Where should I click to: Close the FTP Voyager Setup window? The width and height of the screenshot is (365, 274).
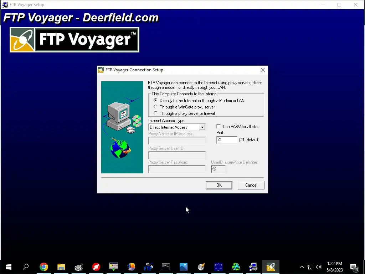[356, 5]
